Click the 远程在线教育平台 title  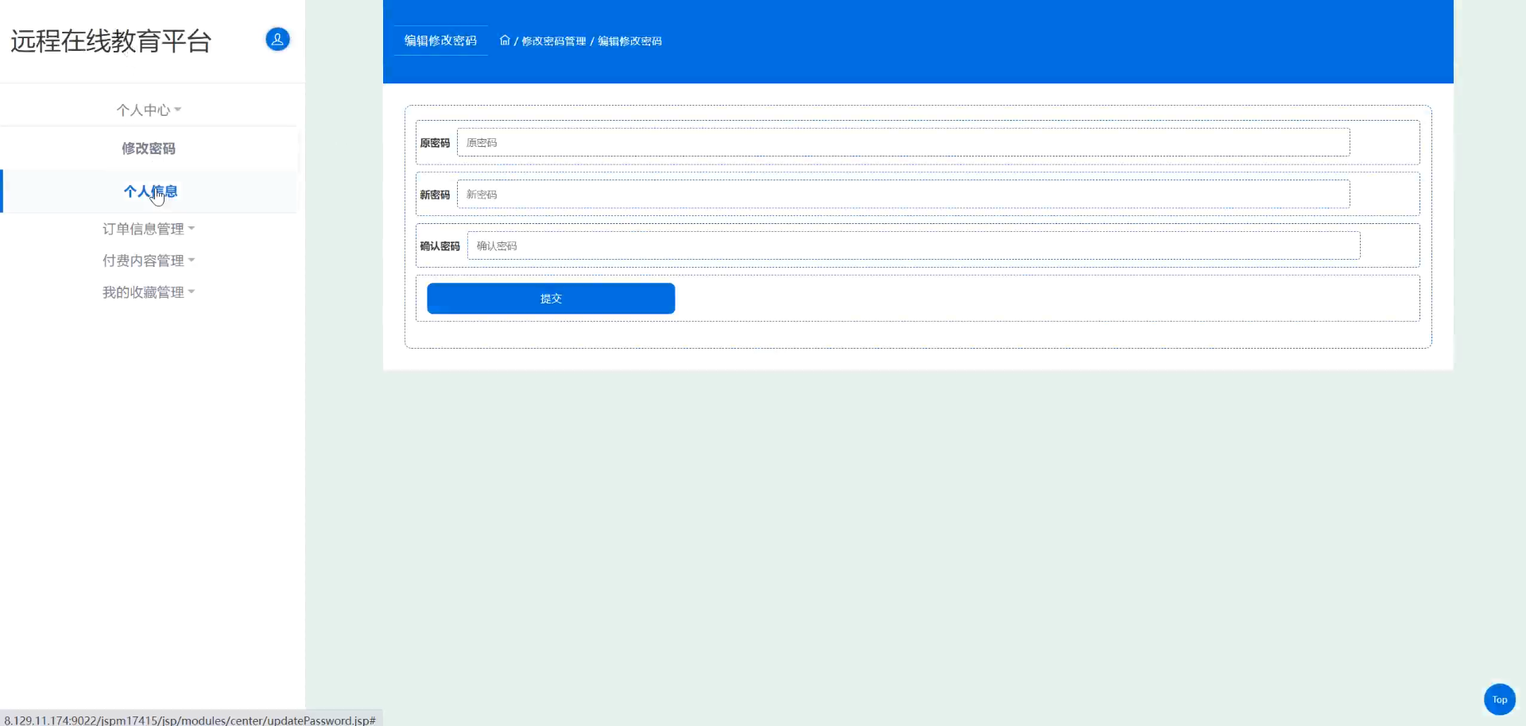[111, 41]
